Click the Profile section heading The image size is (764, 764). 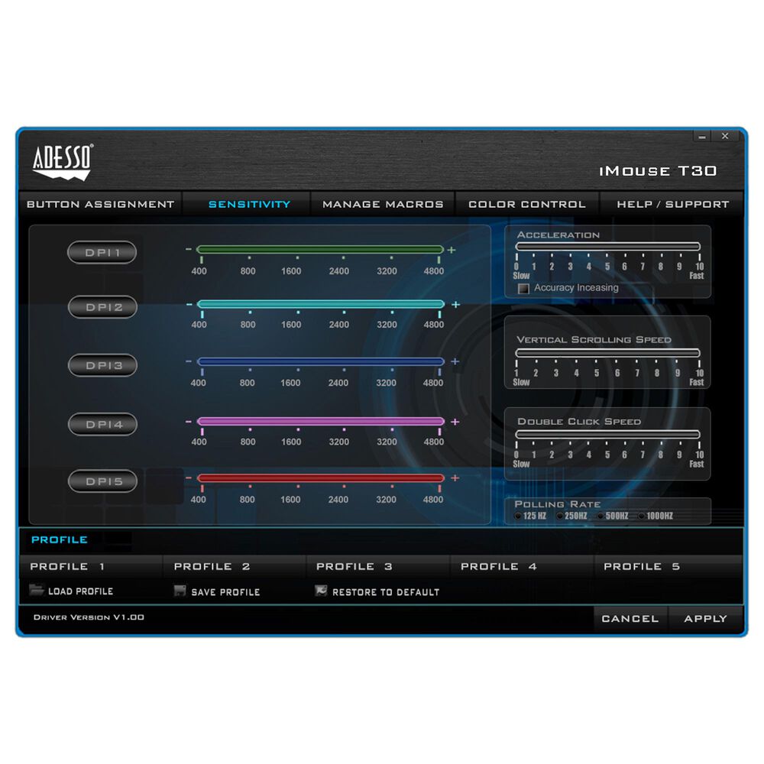coord(60,540)
